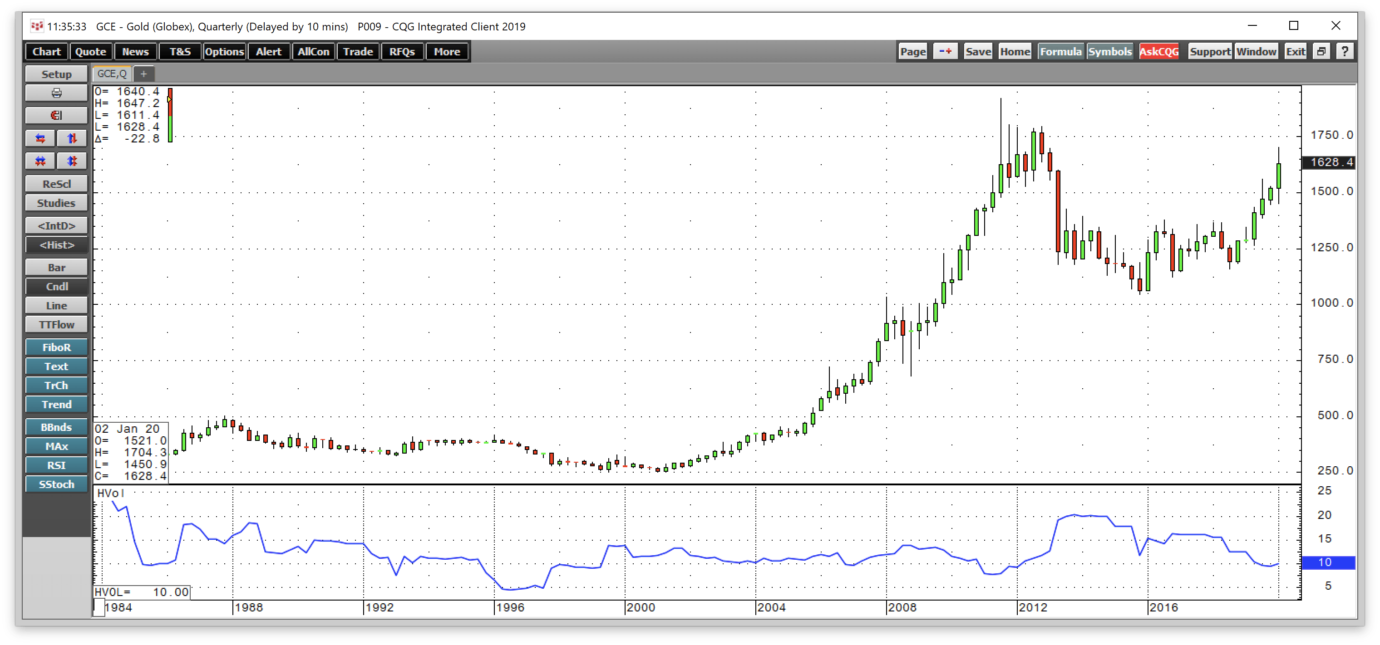Click the 2000 label on time axis

tap(641, 607)
